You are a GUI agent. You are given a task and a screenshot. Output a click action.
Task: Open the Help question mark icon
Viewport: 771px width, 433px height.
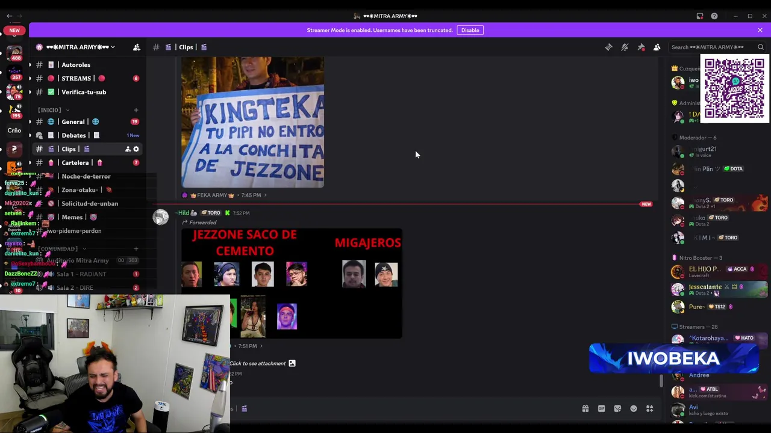[714, 16]
